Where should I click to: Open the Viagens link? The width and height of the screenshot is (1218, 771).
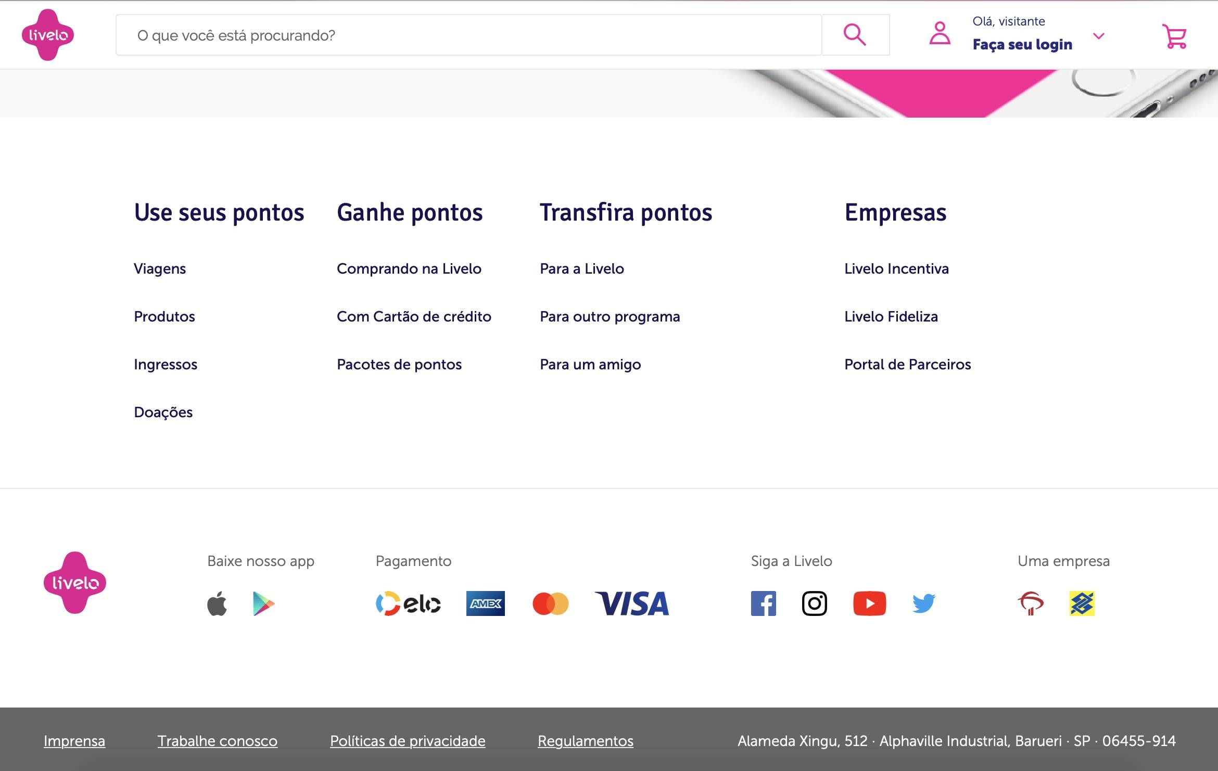tap(160, 269)
